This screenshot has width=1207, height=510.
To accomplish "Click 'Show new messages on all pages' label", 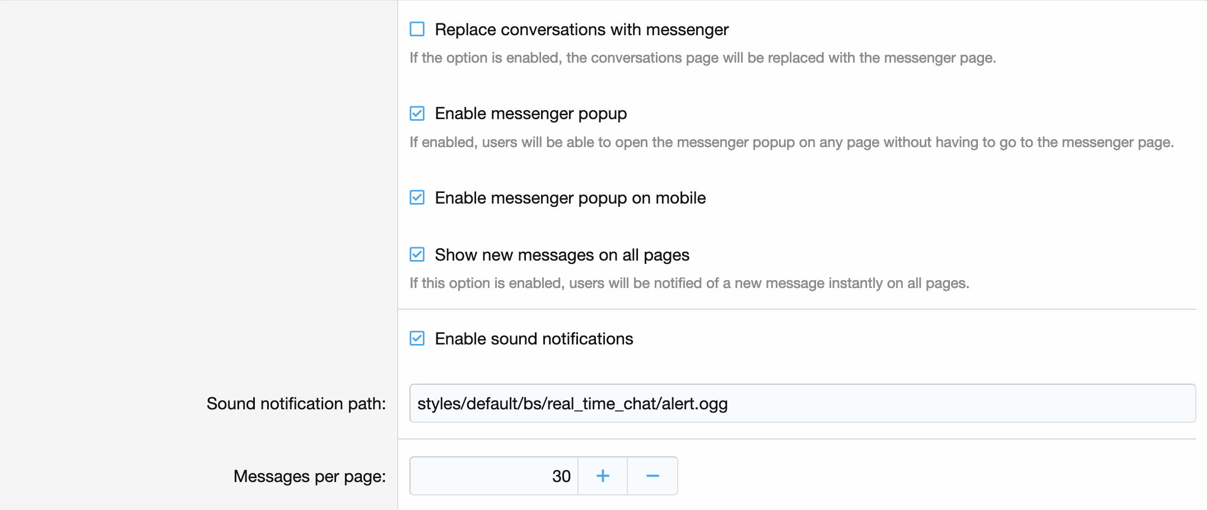I will 562,255.
